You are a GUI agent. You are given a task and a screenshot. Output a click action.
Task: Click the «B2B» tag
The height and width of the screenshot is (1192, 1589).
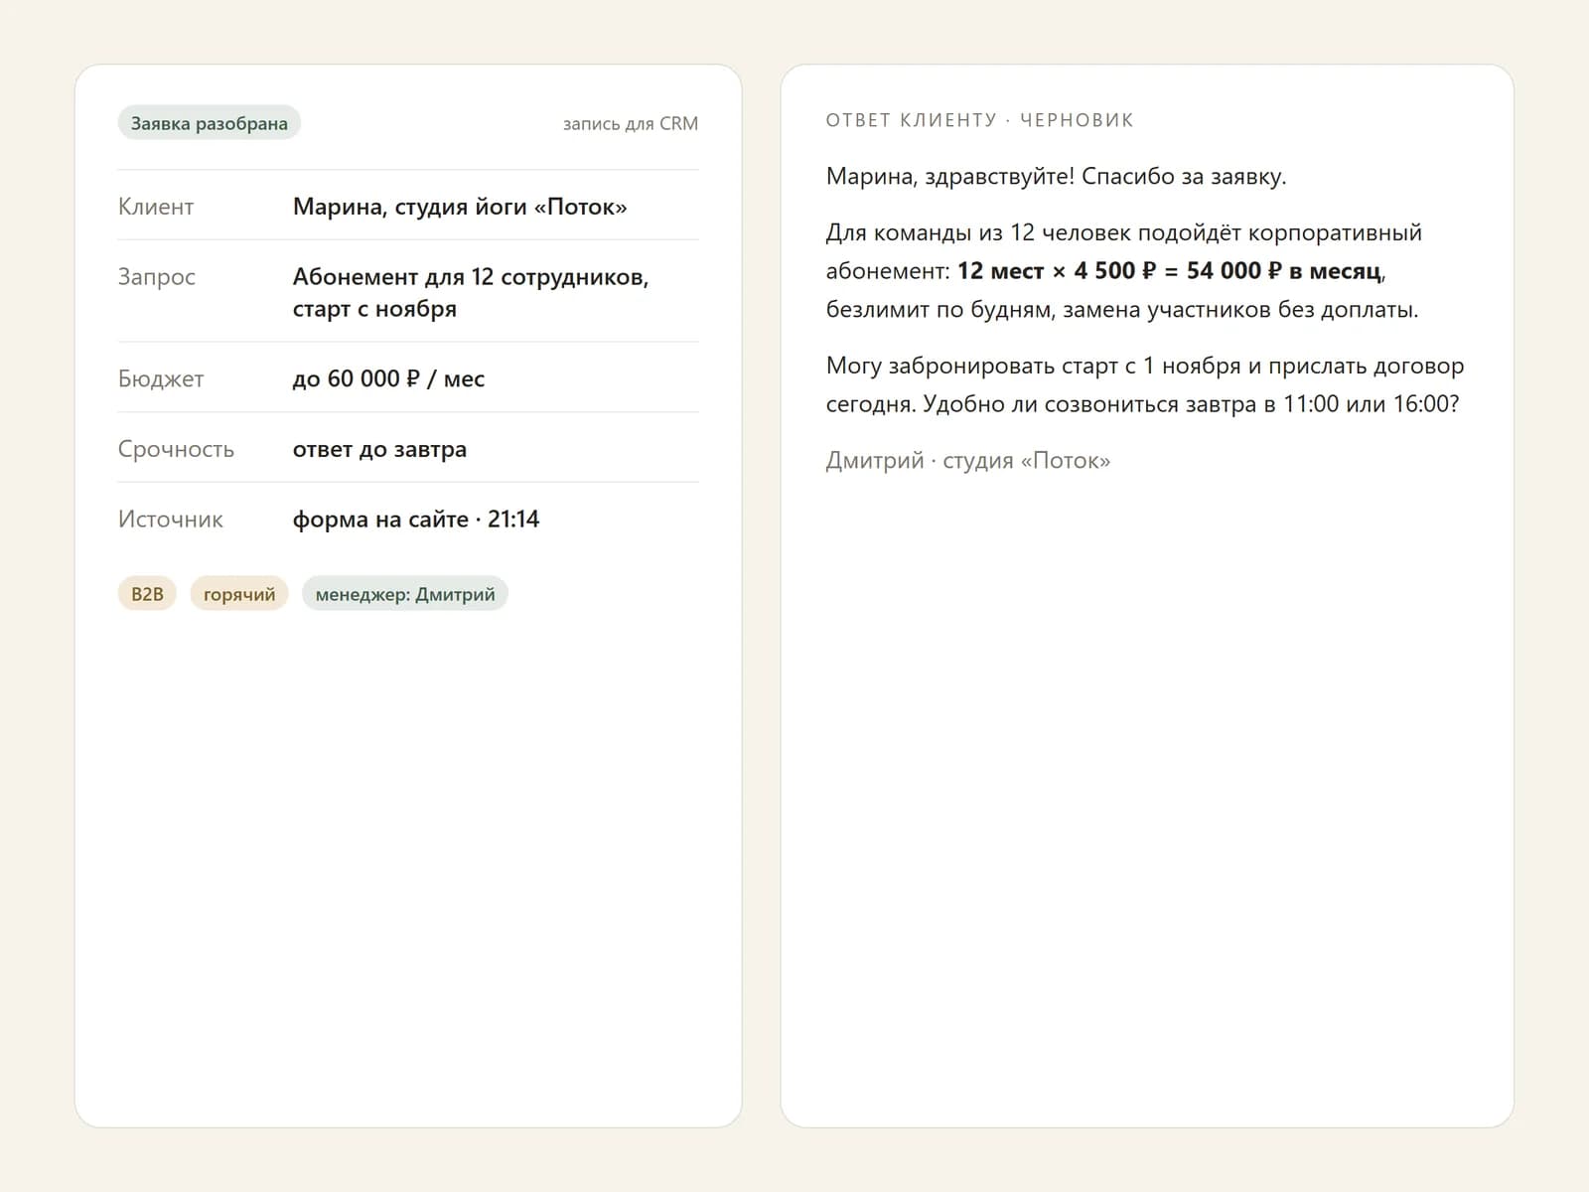pos(147,594)
